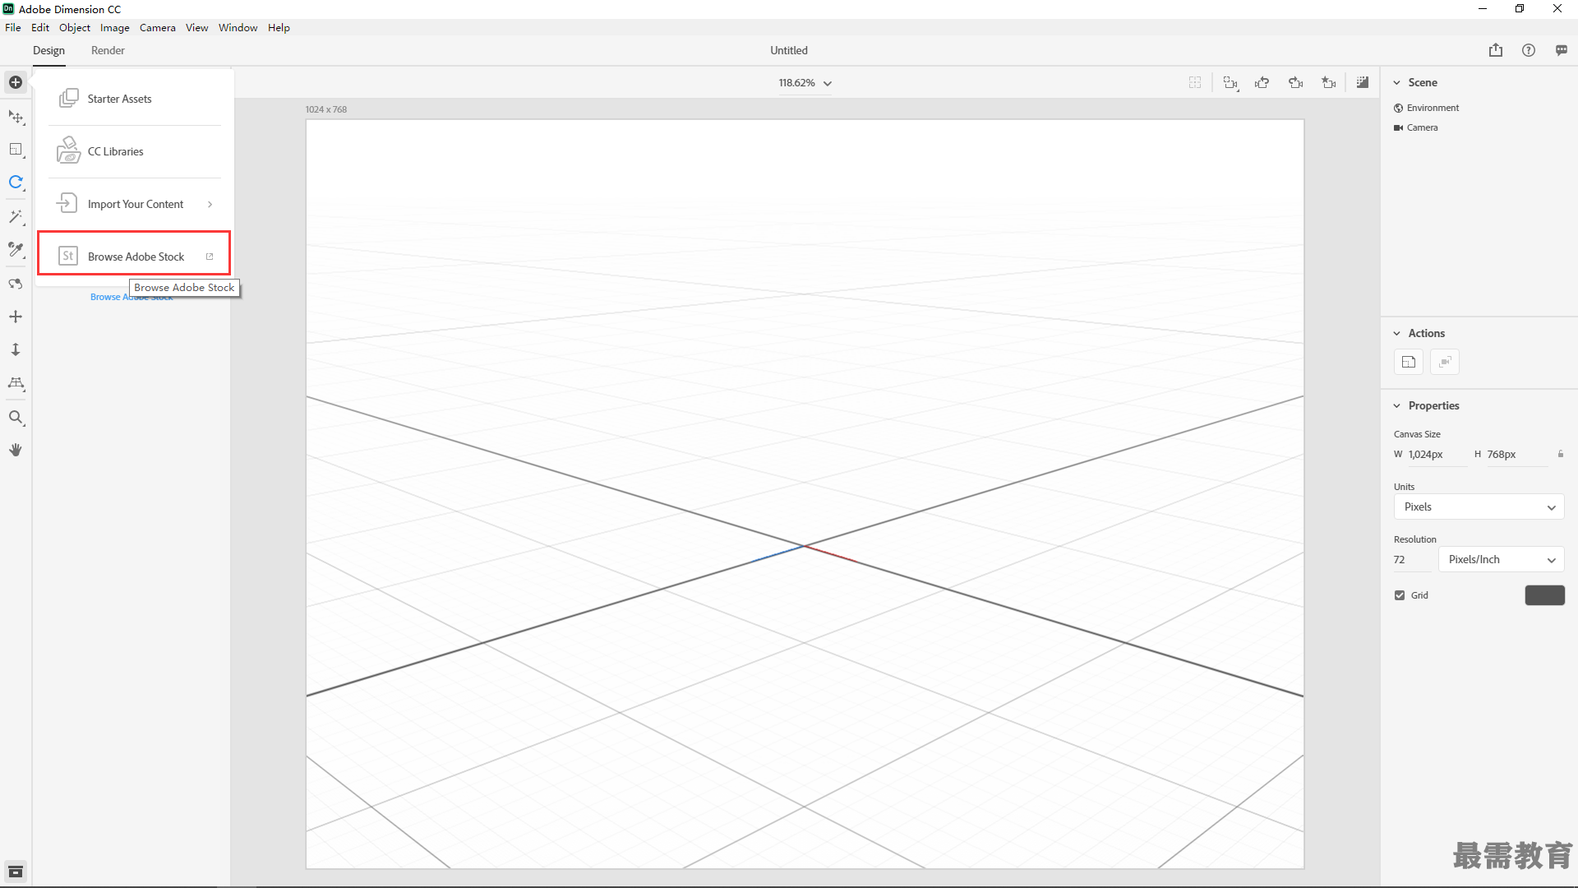Collapse the Properties panel
1578x888 pixels.
point(1396,405)
